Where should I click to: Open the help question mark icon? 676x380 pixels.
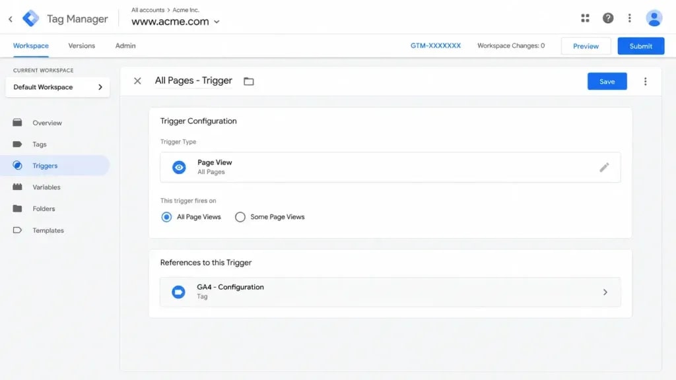coord(608,18)
